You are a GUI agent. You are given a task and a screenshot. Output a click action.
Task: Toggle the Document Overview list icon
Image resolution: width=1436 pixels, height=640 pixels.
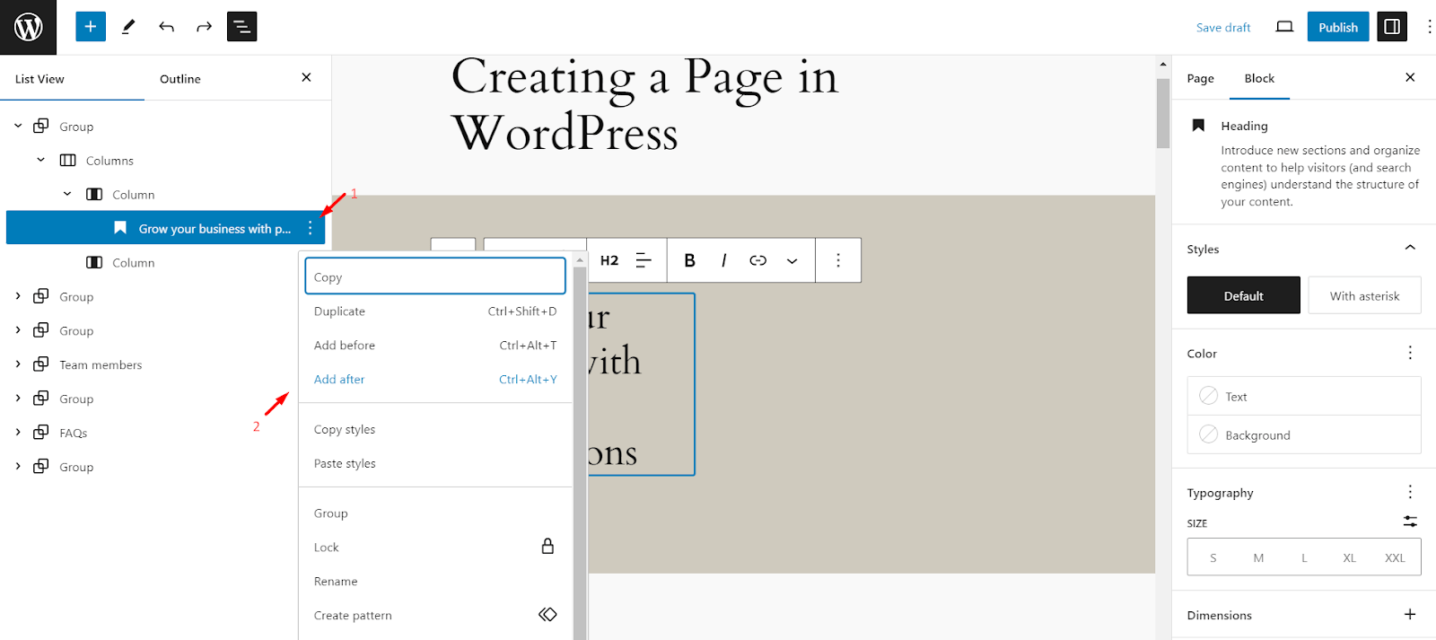tap(241, 27)
